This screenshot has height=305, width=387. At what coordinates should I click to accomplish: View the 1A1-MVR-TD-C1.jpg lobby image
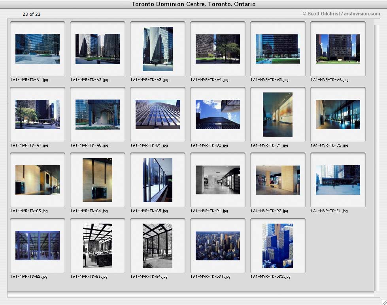click(x=278, y=115)
